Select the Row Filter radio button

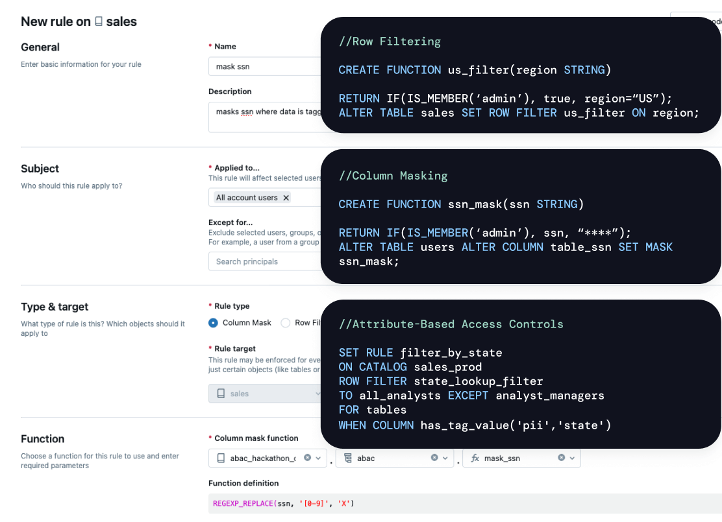(x=286, y=323)
